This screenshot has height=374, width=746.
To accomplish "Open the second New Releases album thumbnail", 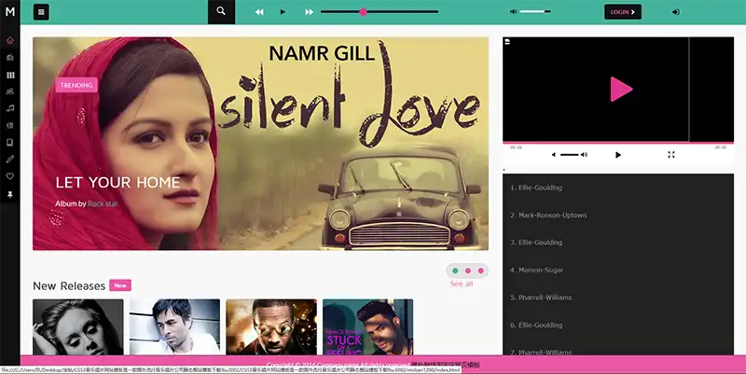I will click(x=174, y=326).
